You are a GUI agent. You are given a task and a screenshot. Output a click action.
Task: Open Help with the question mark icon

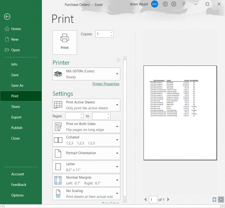[184, 4]
